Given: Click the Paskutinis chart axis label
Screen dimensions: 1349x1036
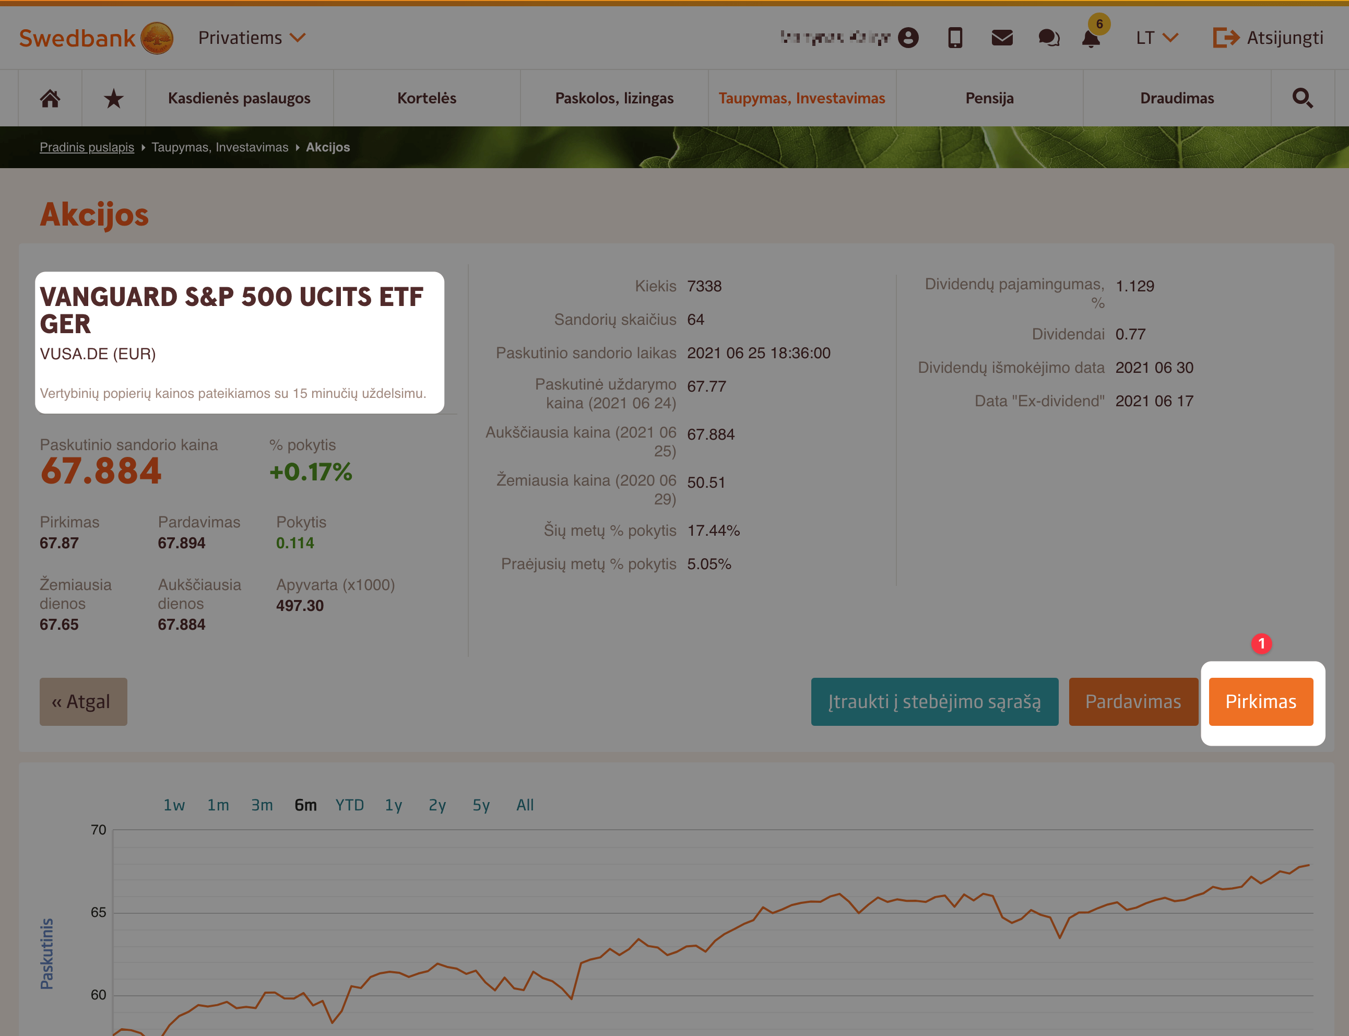Looking at the screenshot, I should click(47, 953).
